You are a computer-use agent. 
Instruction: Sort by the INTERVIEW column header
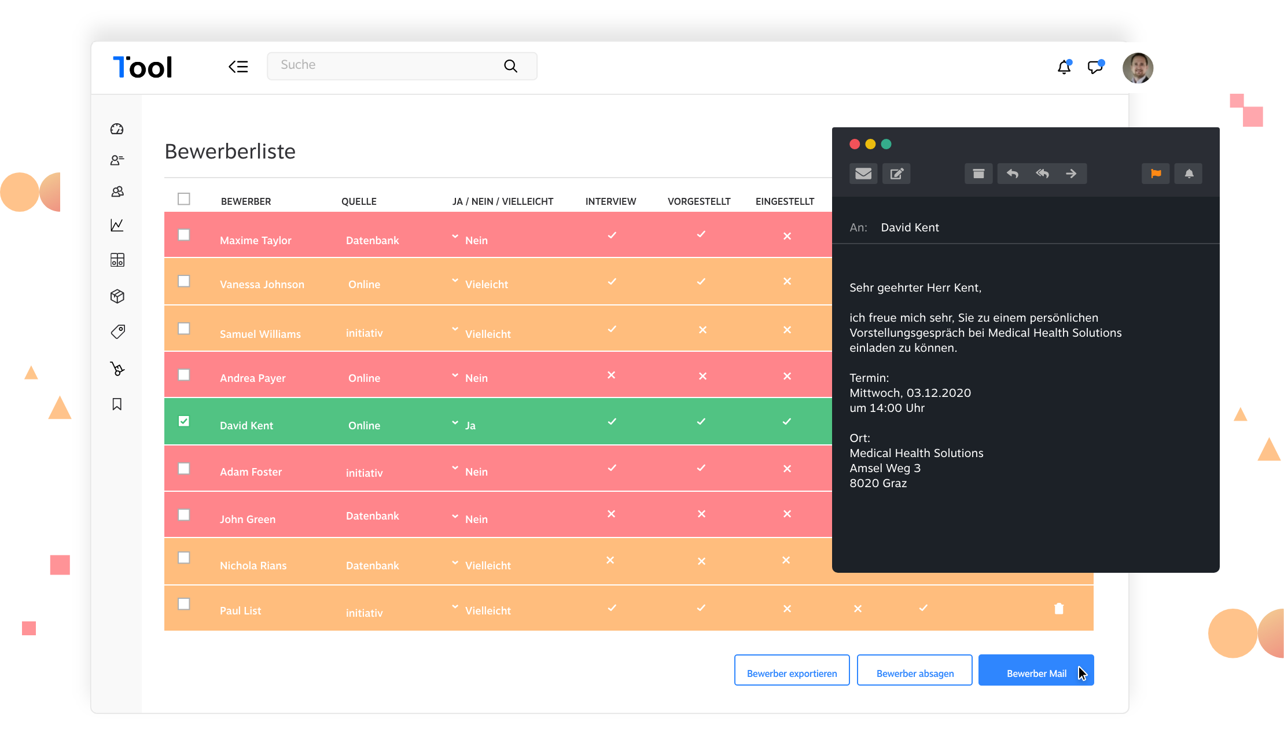610,201
